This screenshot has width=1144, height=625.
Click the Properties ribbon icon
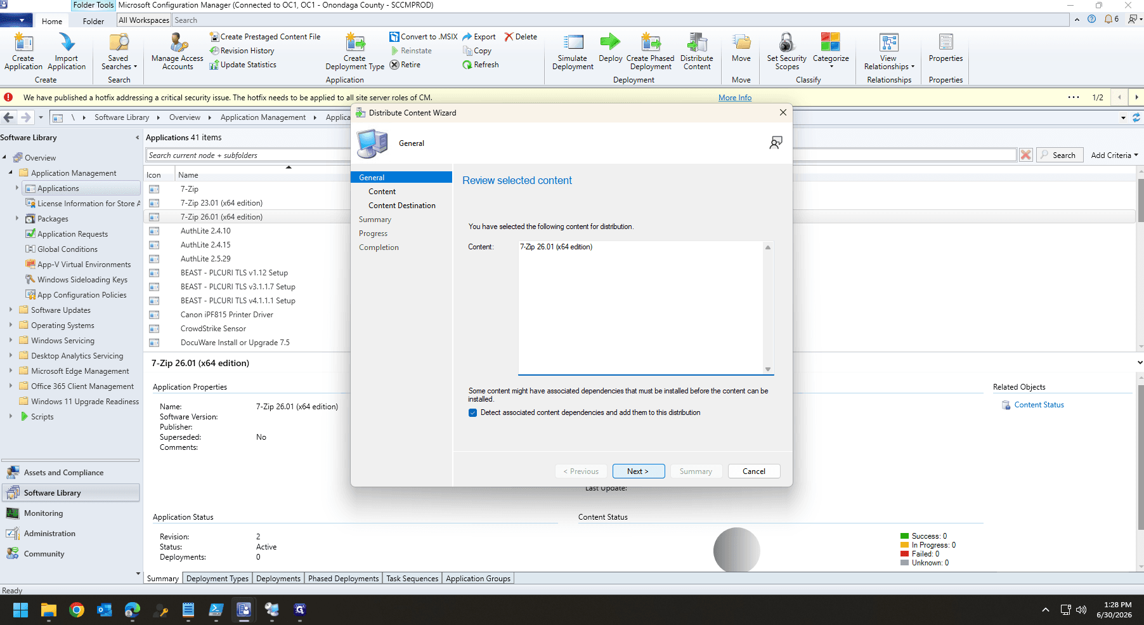coord(946,48)
